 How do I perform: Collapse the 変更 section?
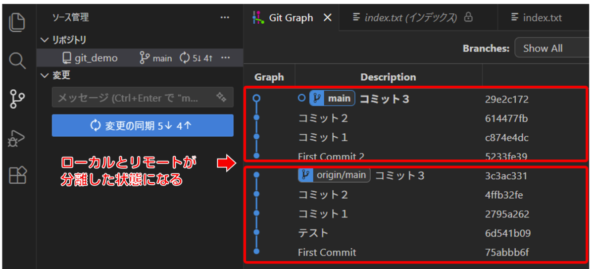pyautogui.click(x=46, y=75)
